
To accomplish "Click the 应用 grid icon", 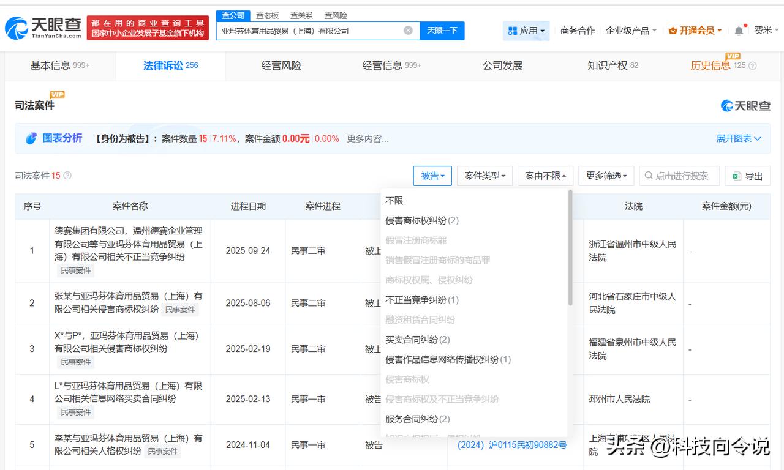I will coord(512,31).
